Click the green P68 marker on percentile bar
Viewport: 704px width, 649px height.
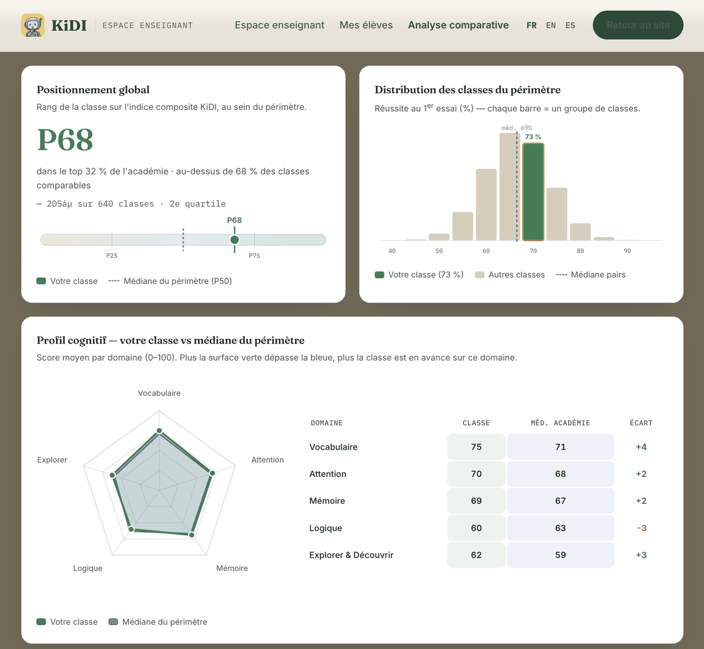(x=234, y=240)
